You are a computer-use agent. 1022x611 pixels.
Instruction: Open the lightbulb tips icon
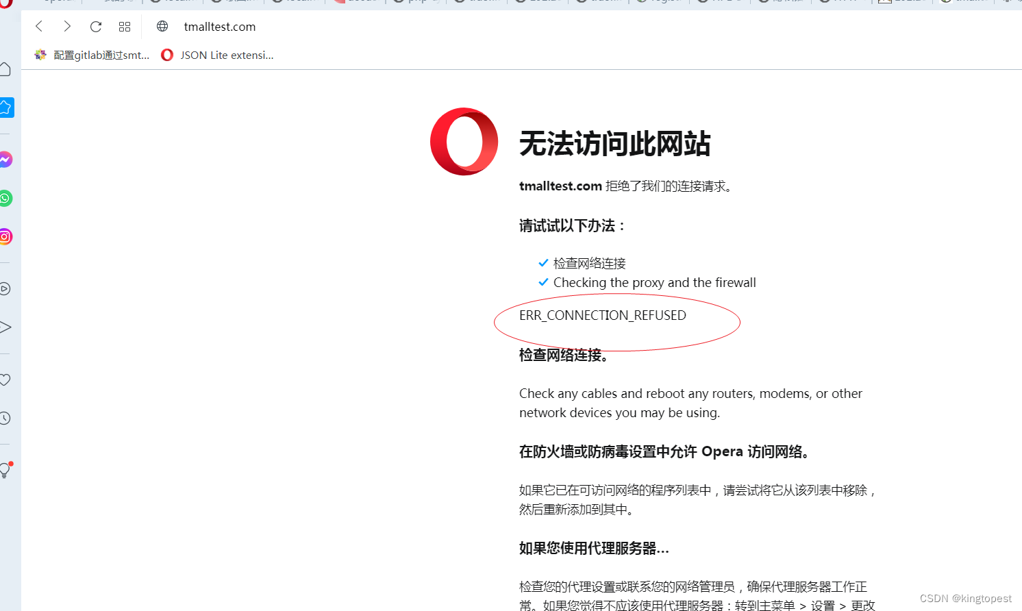5,470
